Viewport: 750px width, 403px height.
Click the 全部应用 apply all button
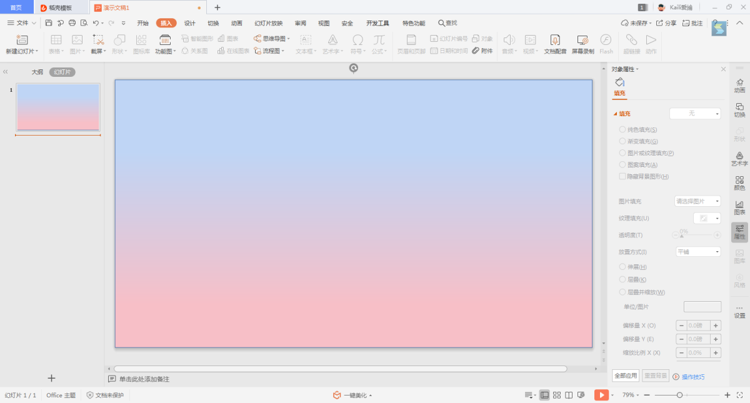(x=626, y=376)
